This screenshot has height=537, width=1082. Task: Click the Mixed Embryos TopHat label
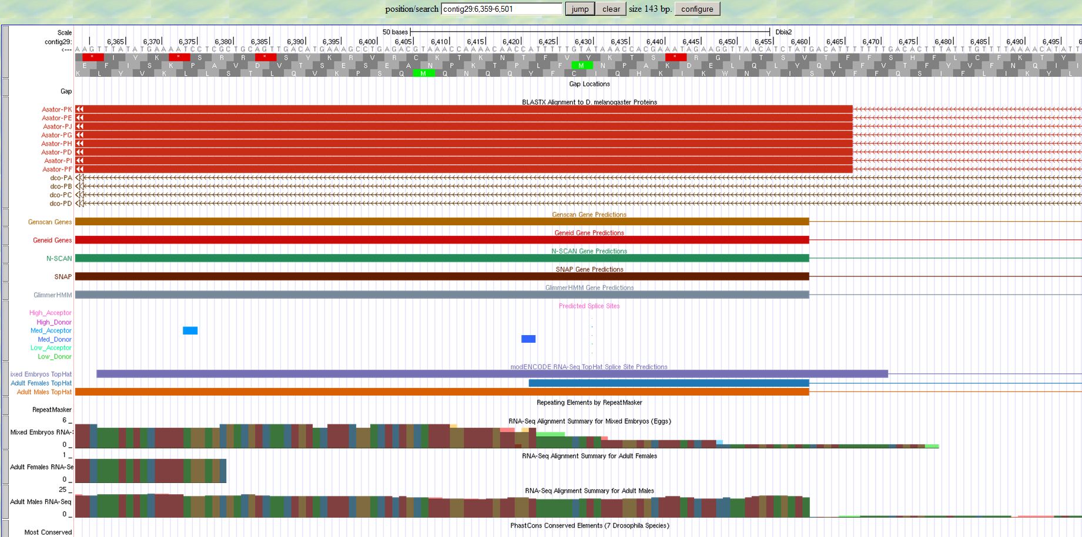[41, 374]
